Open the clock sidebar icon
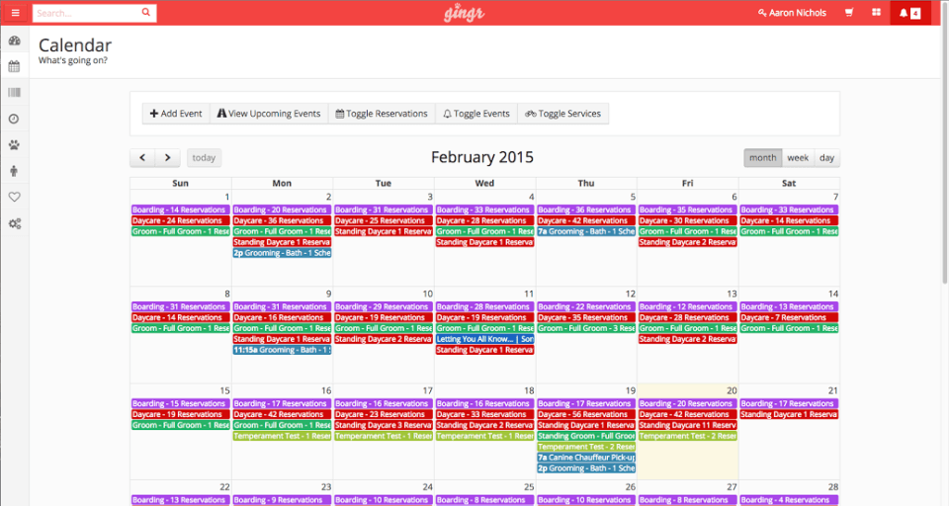The width and height of the screenshot is (949, 506). pyautogui.click(x=15, y=120)
